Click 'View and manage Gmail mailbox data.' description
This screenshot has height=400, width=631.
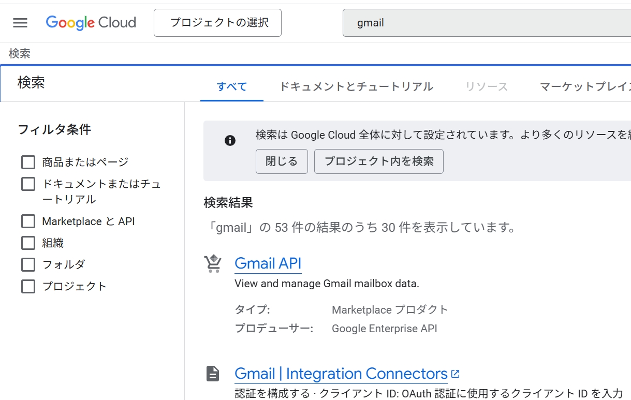point(327,284)
